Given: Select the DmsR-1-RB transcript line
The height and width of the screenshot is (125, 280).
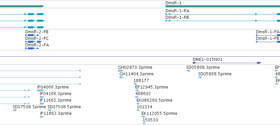Looking at the screenshot, I should point(223,21).
